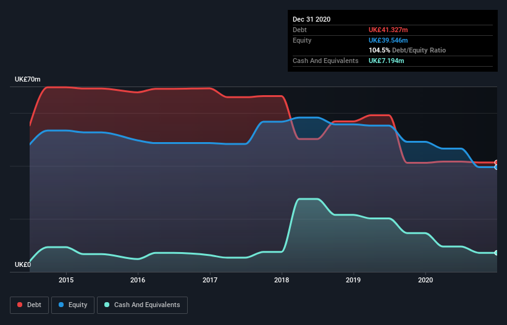Click the 2019 axis label
The height and width of the screenshot is (325, 507).
[353, 280]
